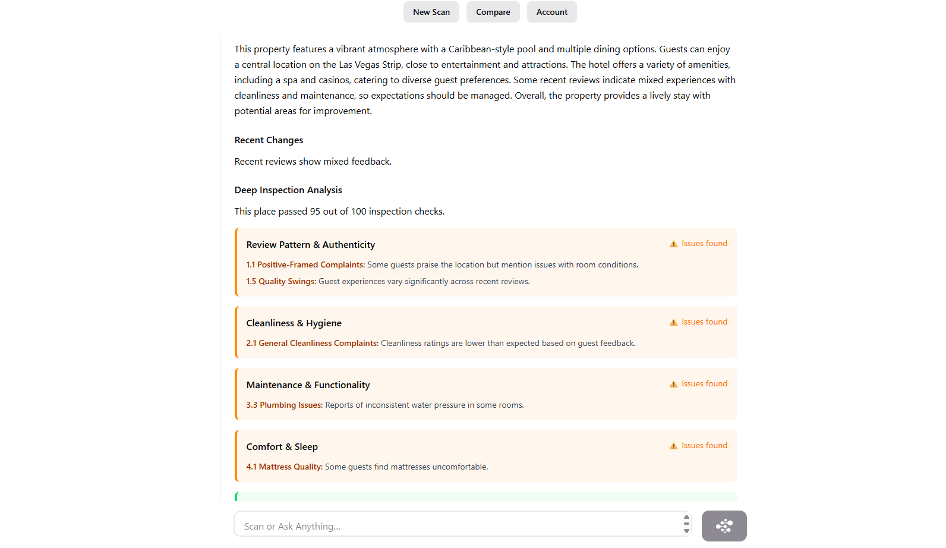Select the 1.5 Quality Swings item
Screen dimensions: 946x548
pos(388,282)
